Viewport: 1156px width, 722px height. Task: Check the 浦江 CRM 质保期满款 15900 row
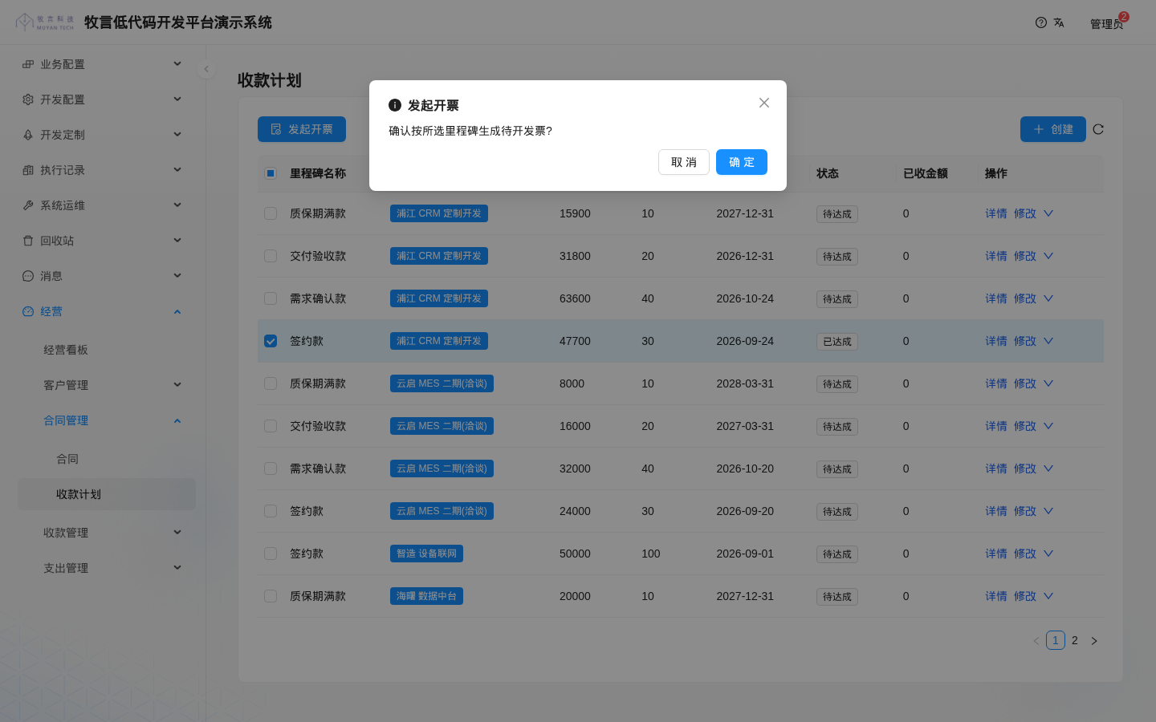coord(271,213)
